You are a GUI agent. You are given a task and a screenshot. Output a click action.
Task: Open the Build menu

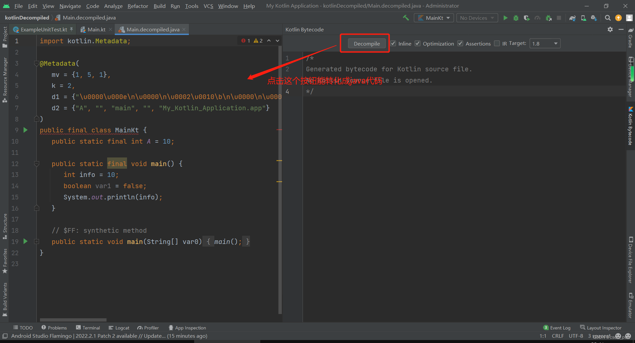(x=159, y=6)
